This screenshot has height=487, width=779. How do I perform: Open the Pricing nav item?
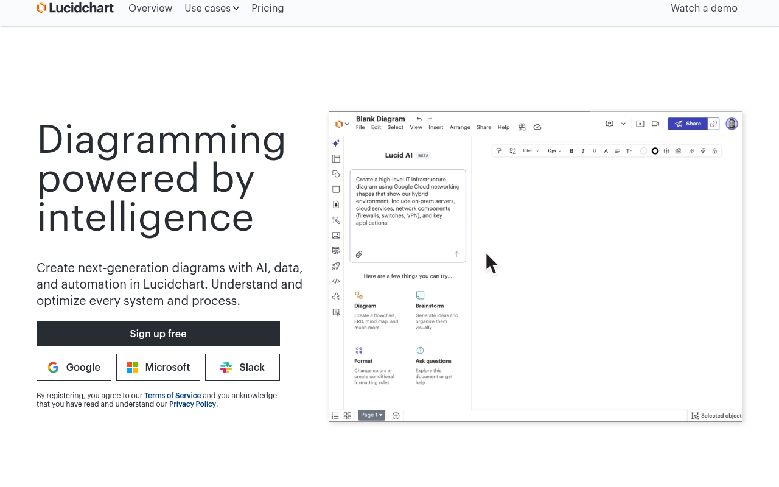(x=268, y=9)
